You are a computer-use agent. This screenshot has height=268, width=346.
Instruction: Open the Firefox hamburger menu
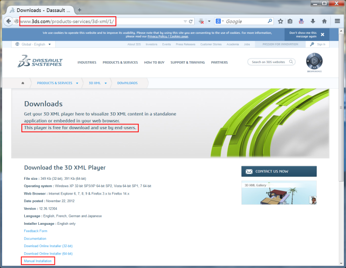[337, 21]
